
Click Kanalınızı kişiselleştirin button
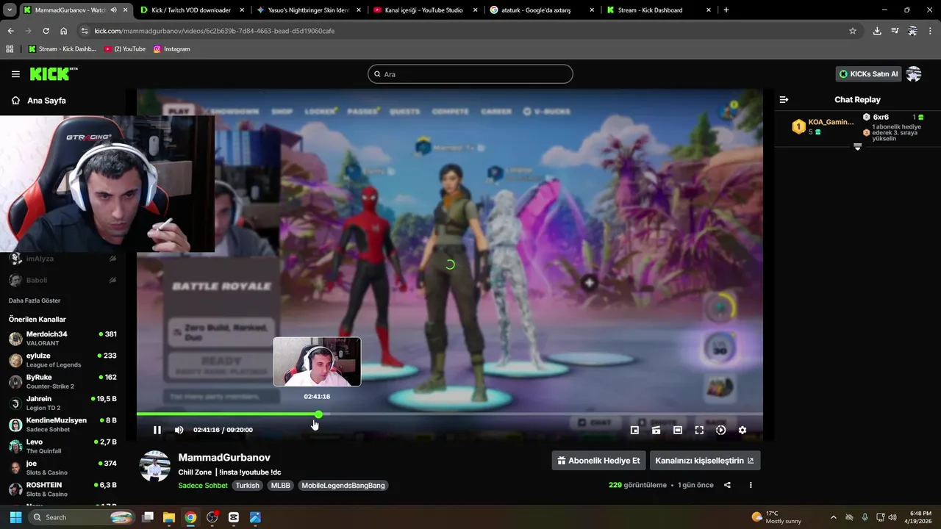[704, 461]
